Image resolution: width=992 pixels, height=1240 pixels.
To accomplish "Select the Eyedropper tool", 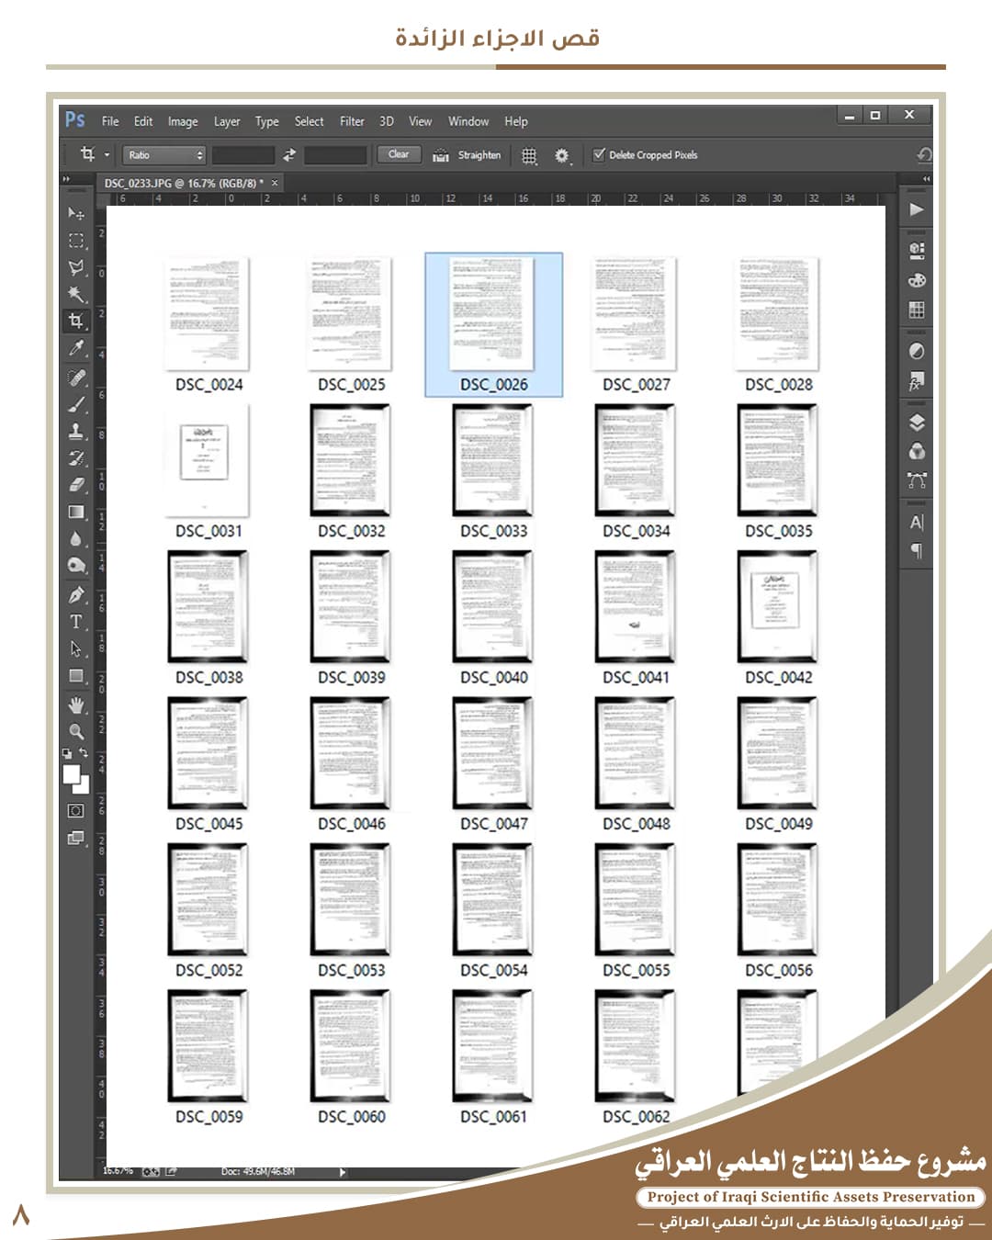I will (x=76, y=348).
